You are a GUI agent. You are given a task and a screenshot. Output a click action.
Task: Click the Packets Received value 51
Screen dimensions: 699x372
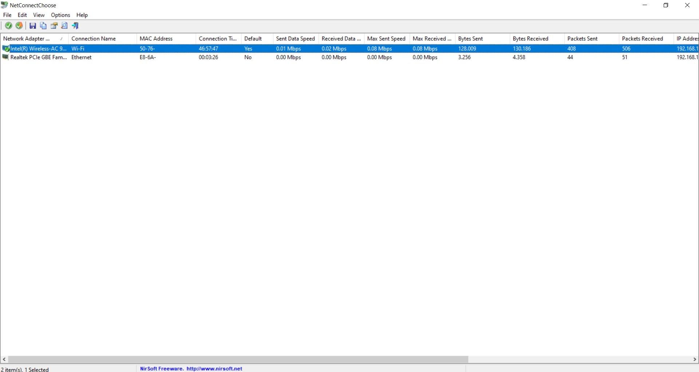pyautogui.click(x=625, y=57)
